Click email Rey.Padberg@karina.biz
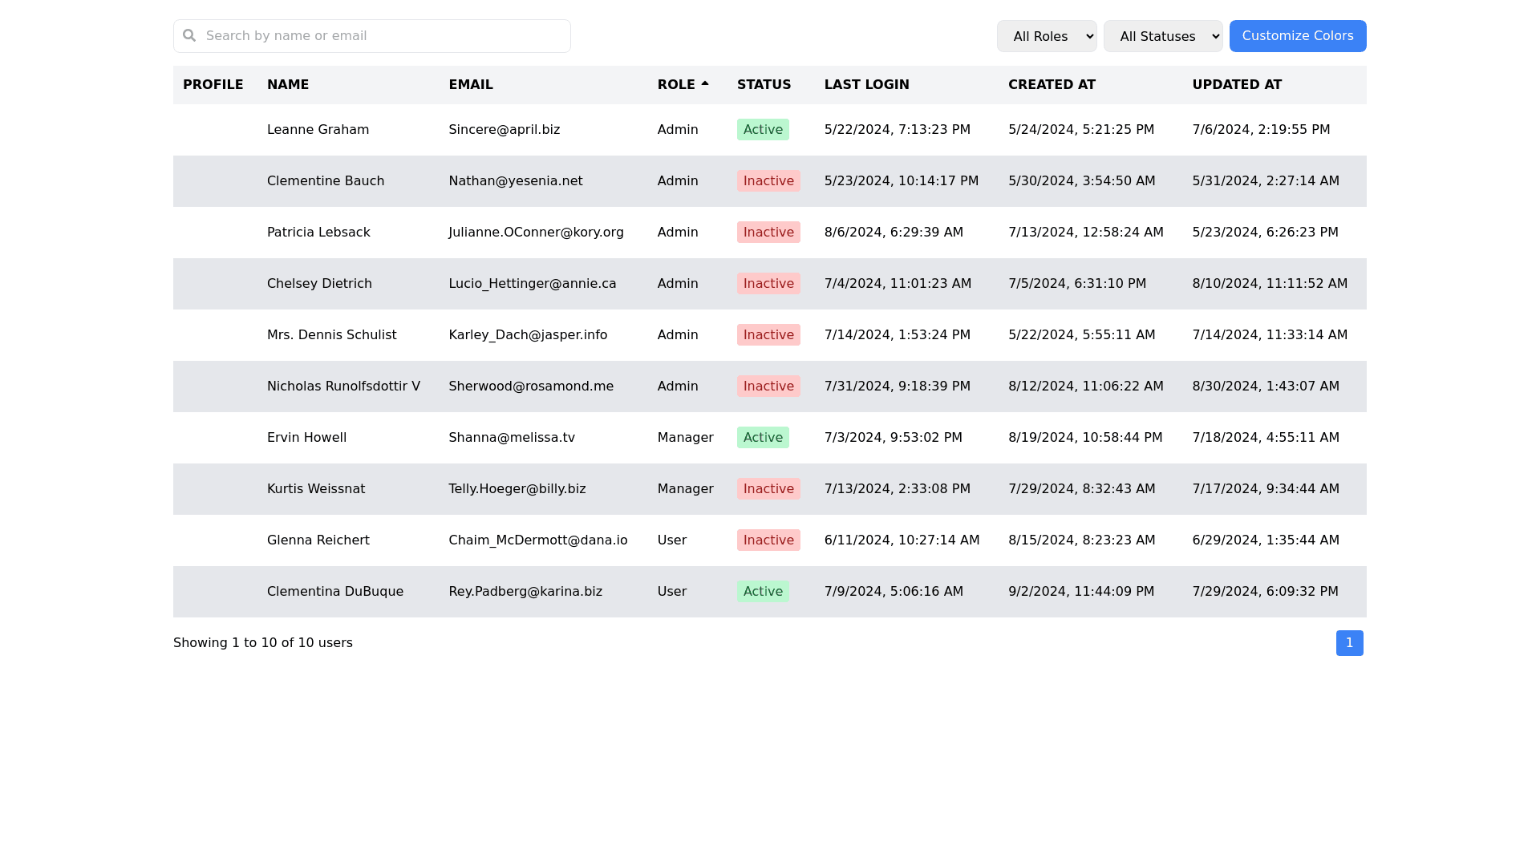 coord(525,592)
